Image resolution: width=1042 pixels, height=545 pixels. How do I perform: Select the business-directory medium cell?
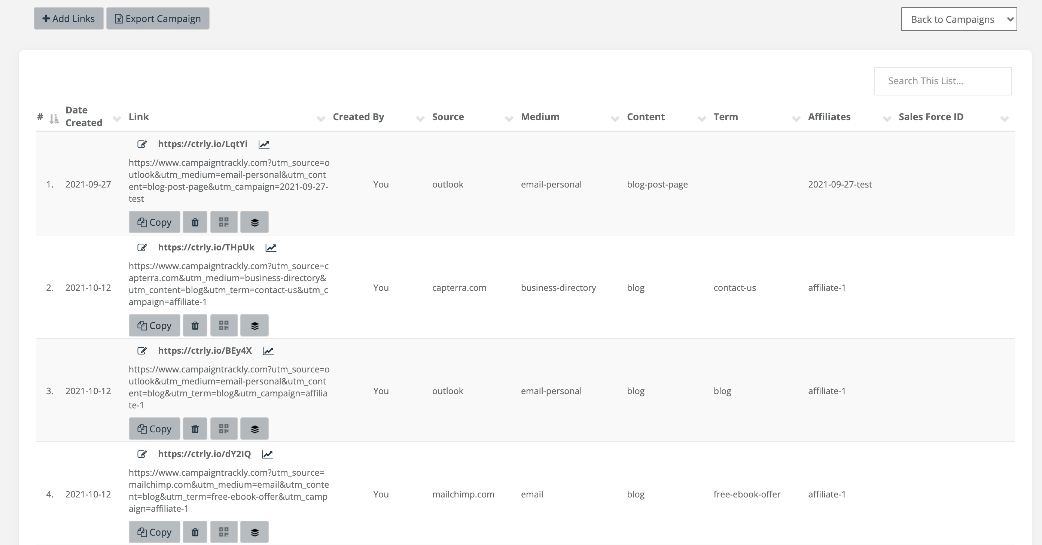[558, 288]
